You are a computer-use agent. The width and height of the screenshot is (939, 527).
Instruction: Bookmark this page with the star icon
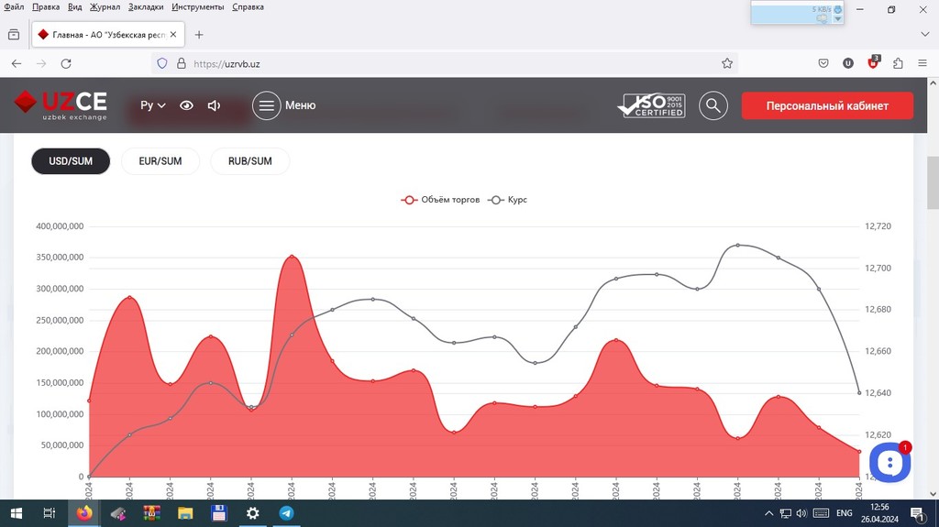click(x=727, y=64)
